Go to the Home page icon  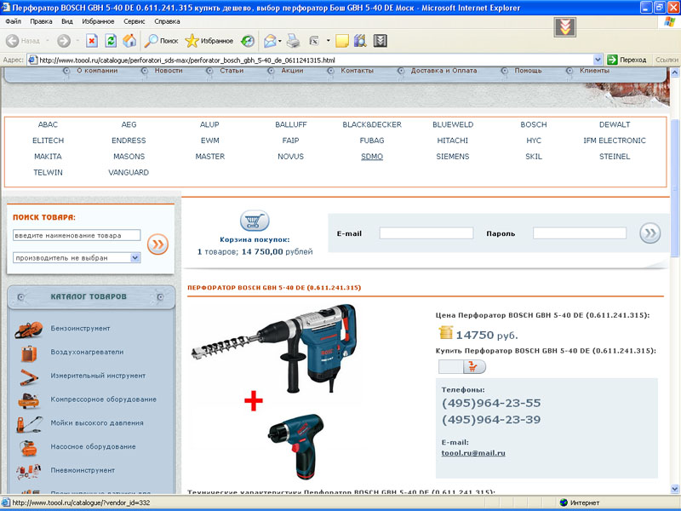coord(129,41)
